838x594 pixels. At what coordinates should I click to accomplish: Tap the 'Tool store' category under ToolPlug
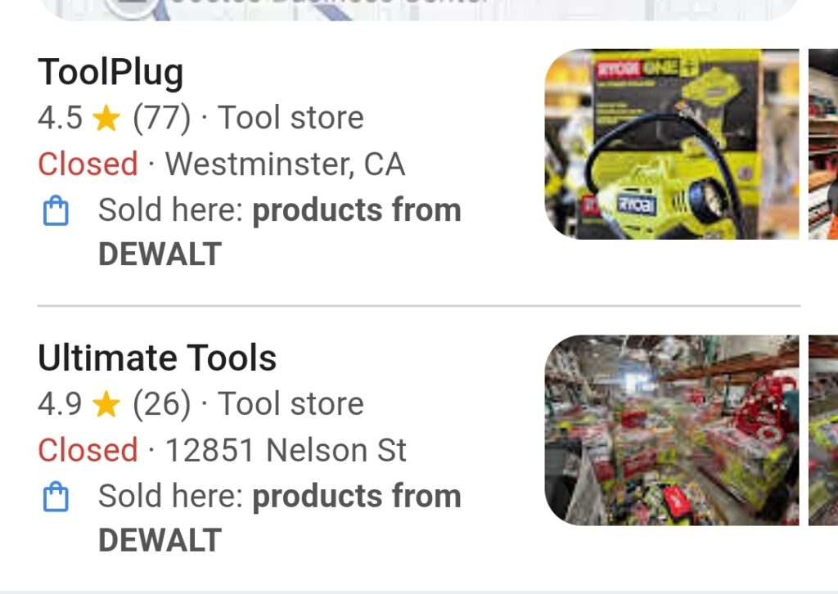point(291,118)
